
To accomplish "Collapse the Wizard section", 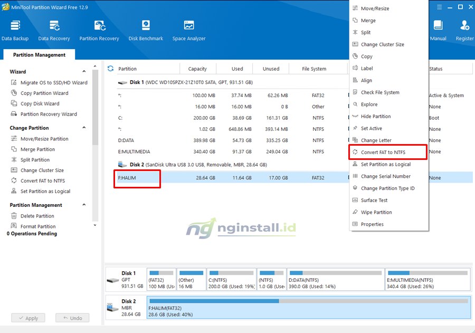I will coord(84,72).
